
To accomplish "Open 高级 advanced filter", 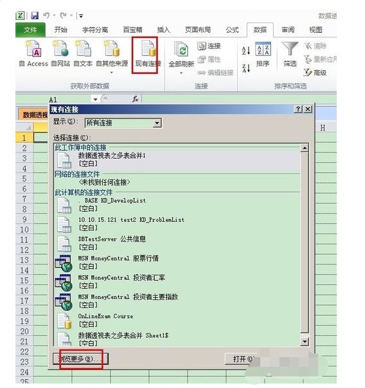I will (x=316, y=73).
